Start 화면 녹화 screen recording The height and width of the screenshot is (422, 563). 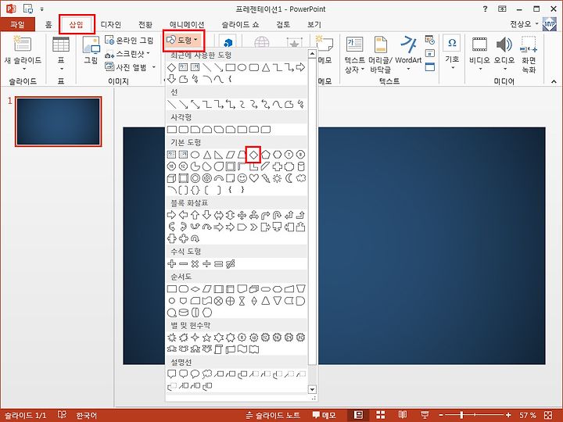pos(529,55)
